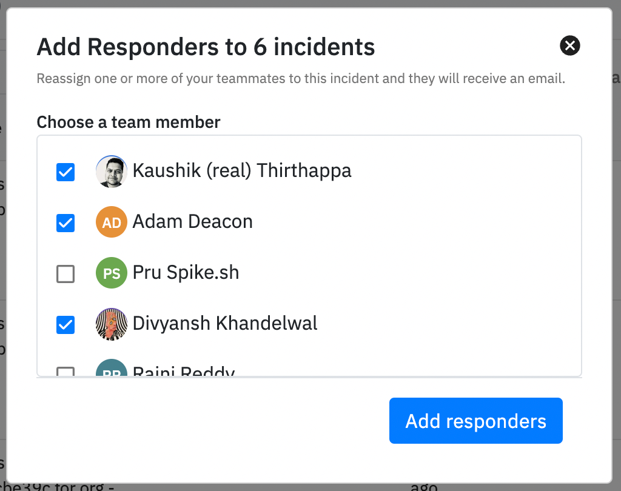The height and width of the screenshot is (491, 621).
Task: Select the Rajni Reddy name at list bottom
Action: point(184,371)
